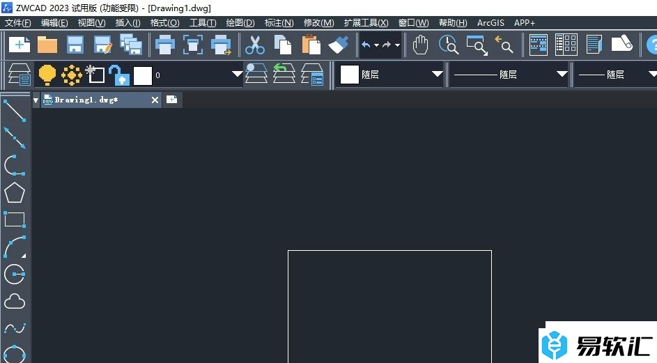Redo the last undone action
Screen dimensions: 657x363
(x=387, y=45)
